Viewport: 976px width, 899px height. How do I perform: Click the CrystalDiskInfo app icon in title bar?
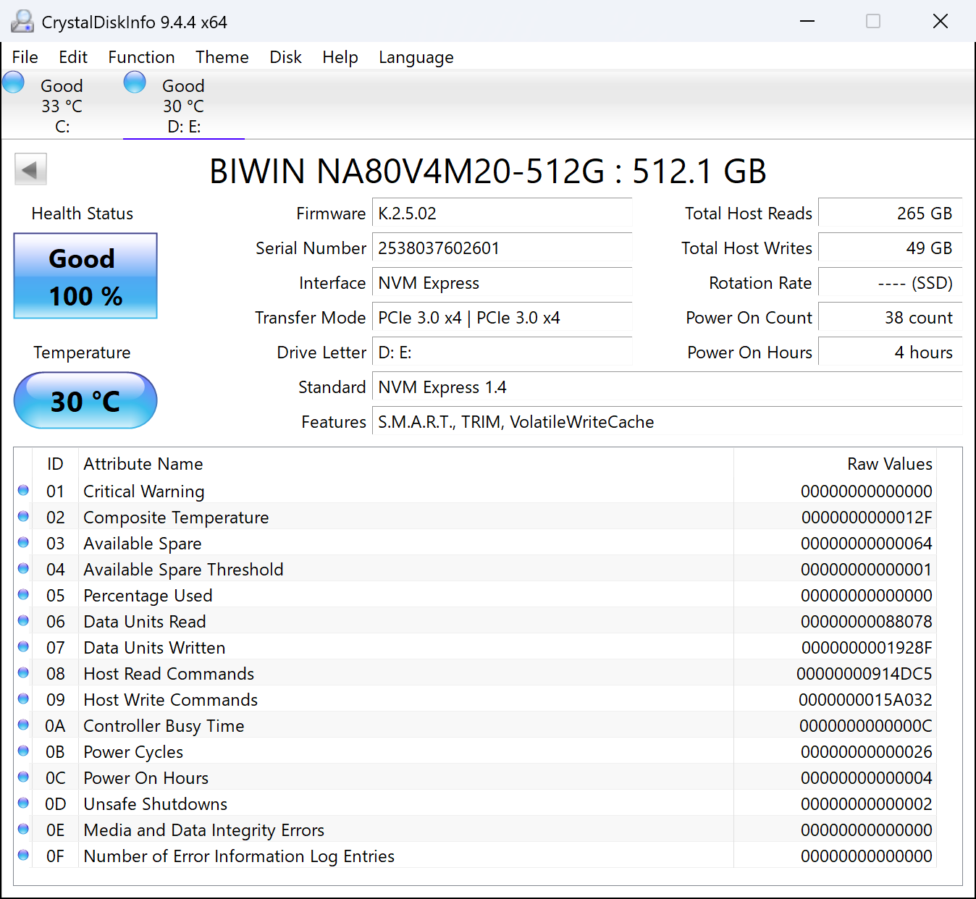coord(22,22)
